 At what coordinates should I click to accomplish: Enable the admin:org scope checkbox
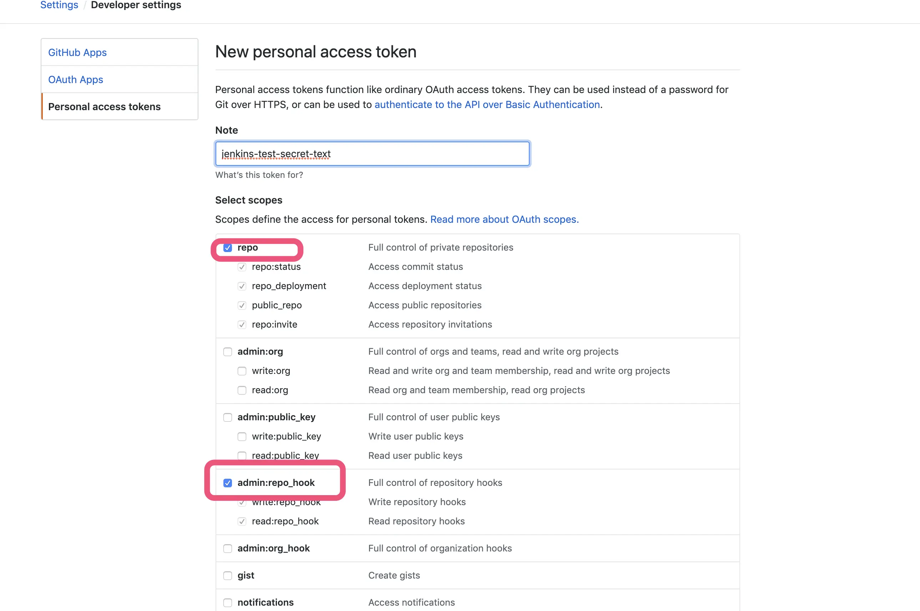pyautogui.click(x=227, y=352)
